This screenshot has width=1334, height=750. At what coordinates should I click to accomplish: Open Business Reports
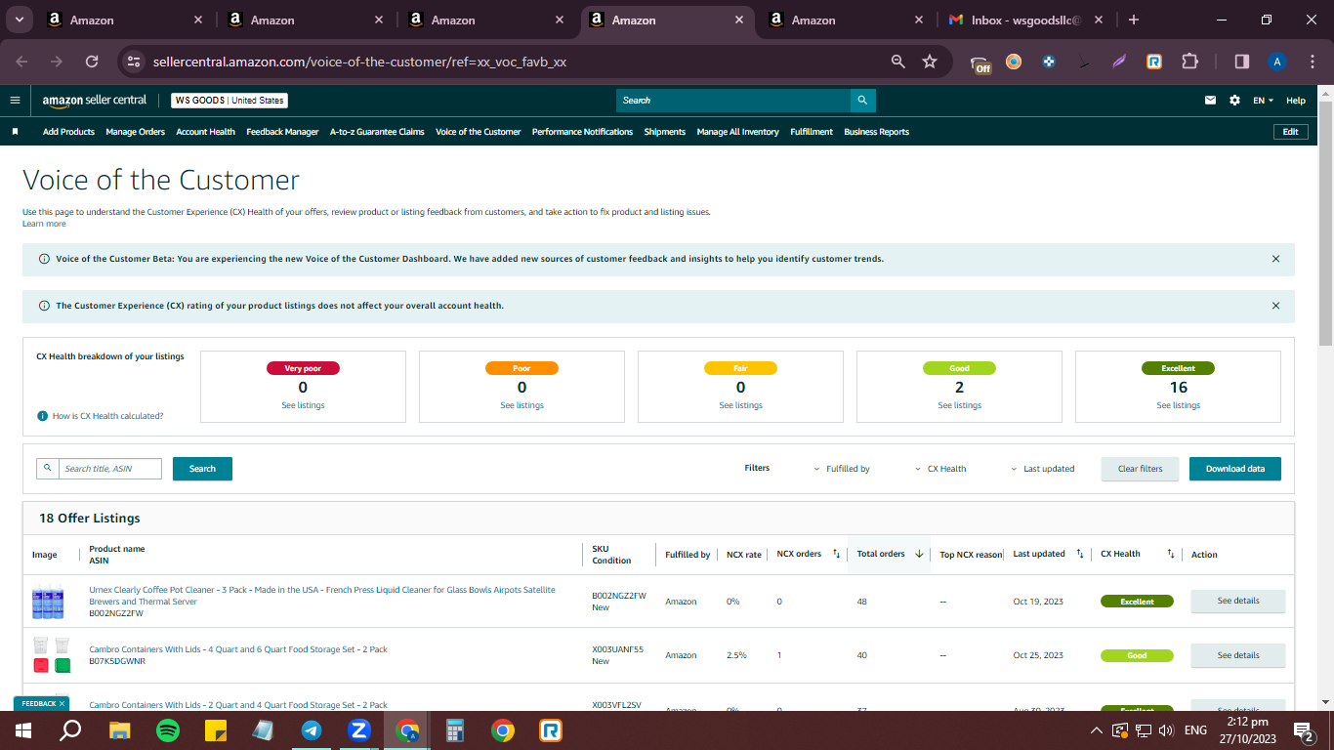pyautogui.click(x=876, y=132)
